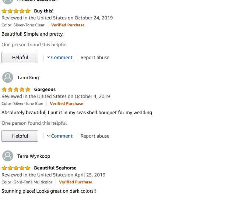Click Verified Purchase on Silver-Tone Clear review
Screen dimensions: 232x197
tap(68, 25)
